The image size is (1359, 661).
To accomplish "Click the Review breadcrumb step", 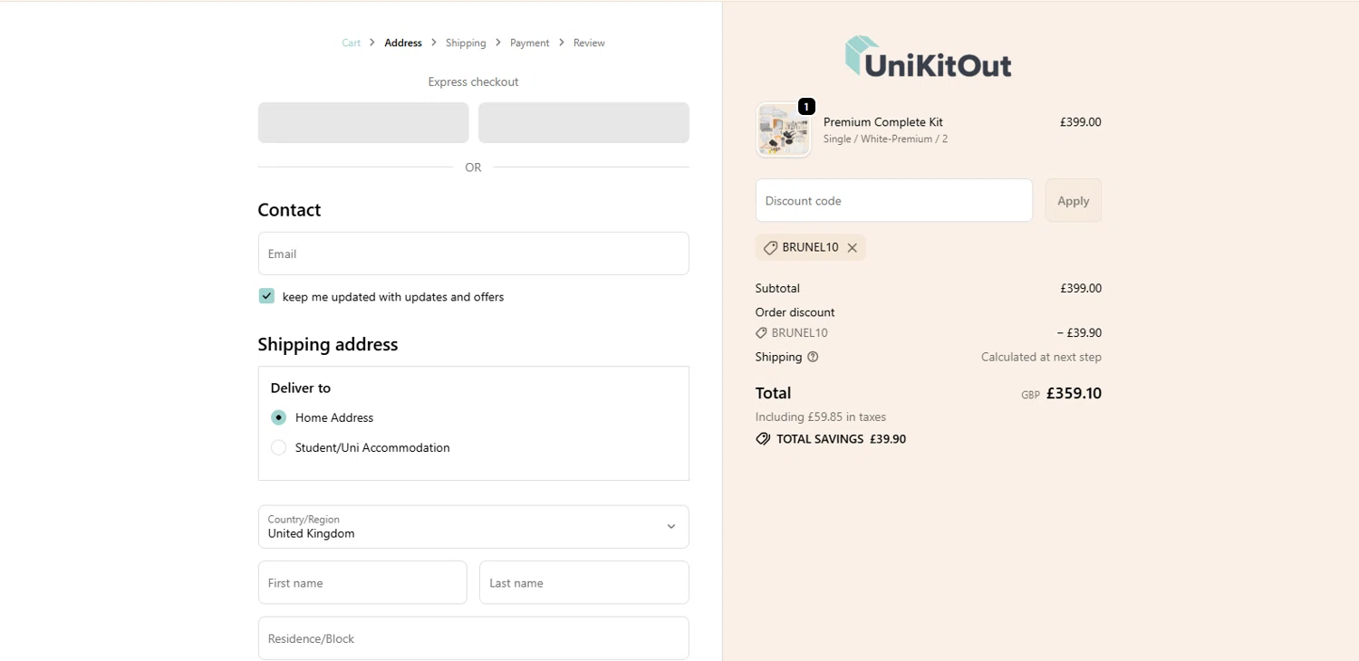I will (x=589, y=43).
